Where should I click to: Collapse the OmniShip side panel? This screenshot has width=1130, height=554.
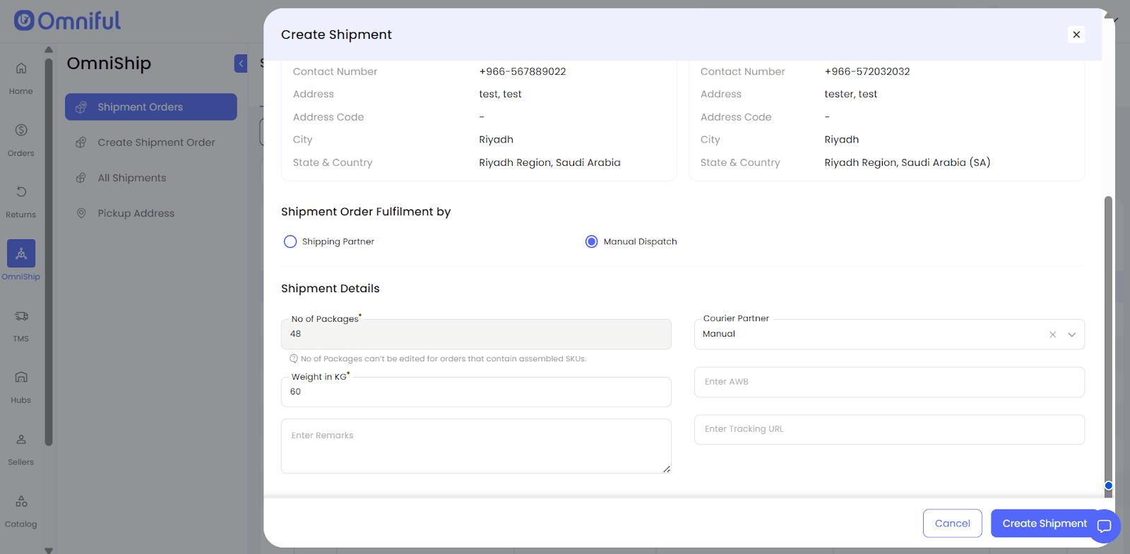pos(241,64)
